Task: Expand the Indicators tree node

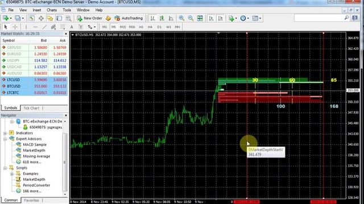Action: tap(5, 133)
